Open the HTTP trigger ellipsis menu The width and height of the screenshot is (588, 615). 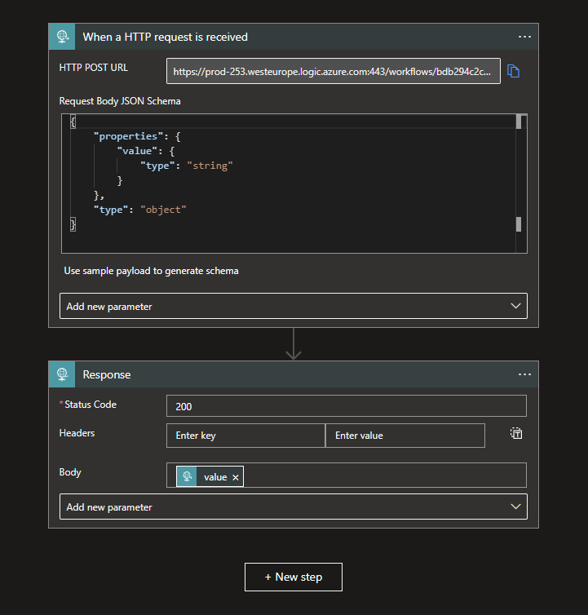[x=524, y=37]
